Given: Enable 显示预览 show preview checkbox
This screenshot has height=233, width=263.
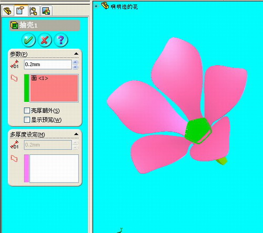Looking at the screenshot, I should pyautogui.click(x=27, y=120).
